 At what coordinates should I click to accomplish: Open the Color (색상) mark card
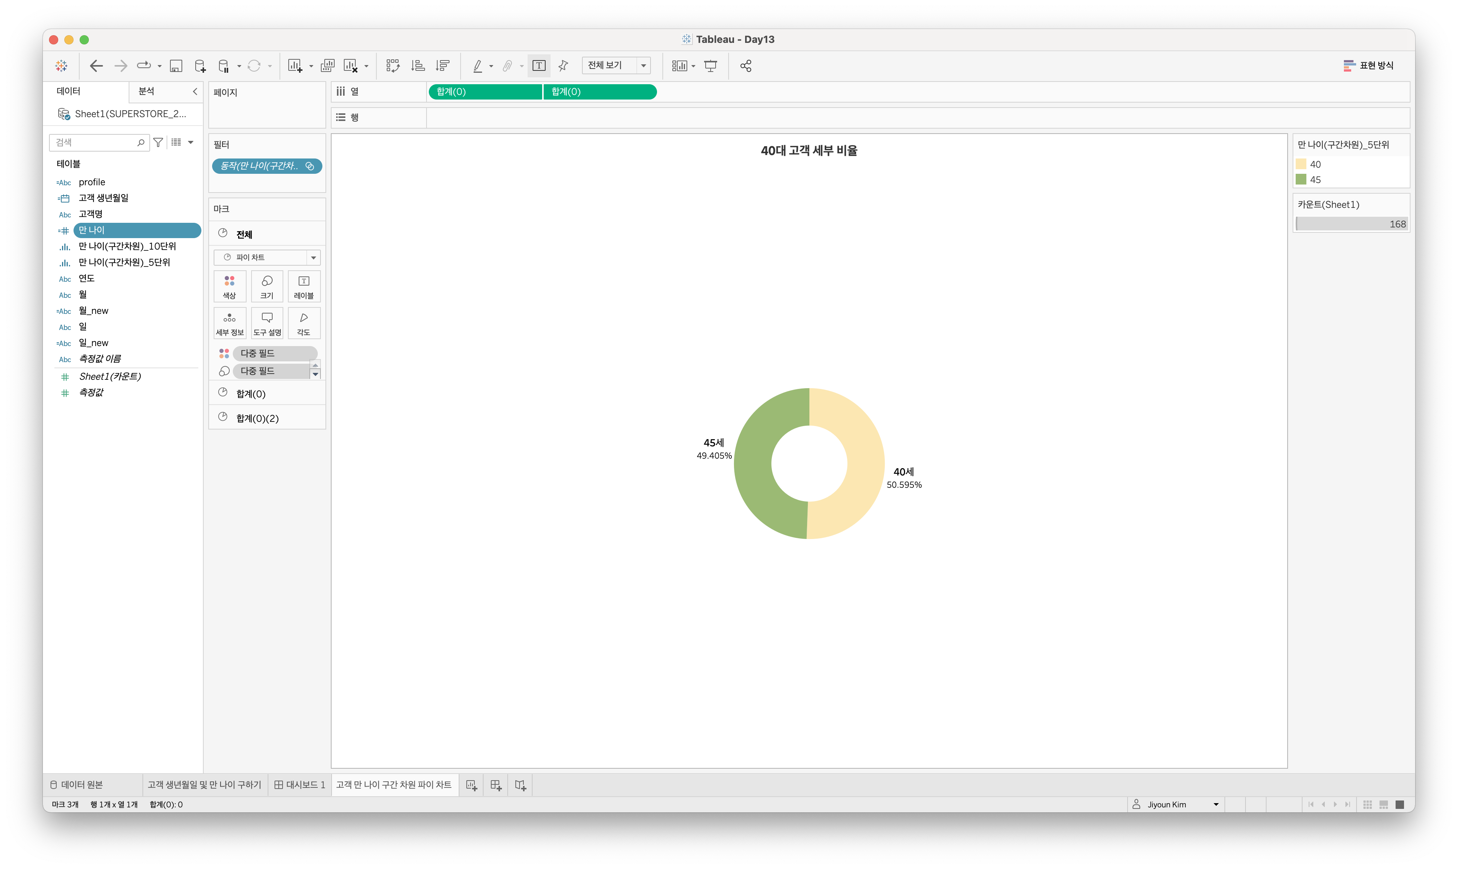click(x=229, y=286)
